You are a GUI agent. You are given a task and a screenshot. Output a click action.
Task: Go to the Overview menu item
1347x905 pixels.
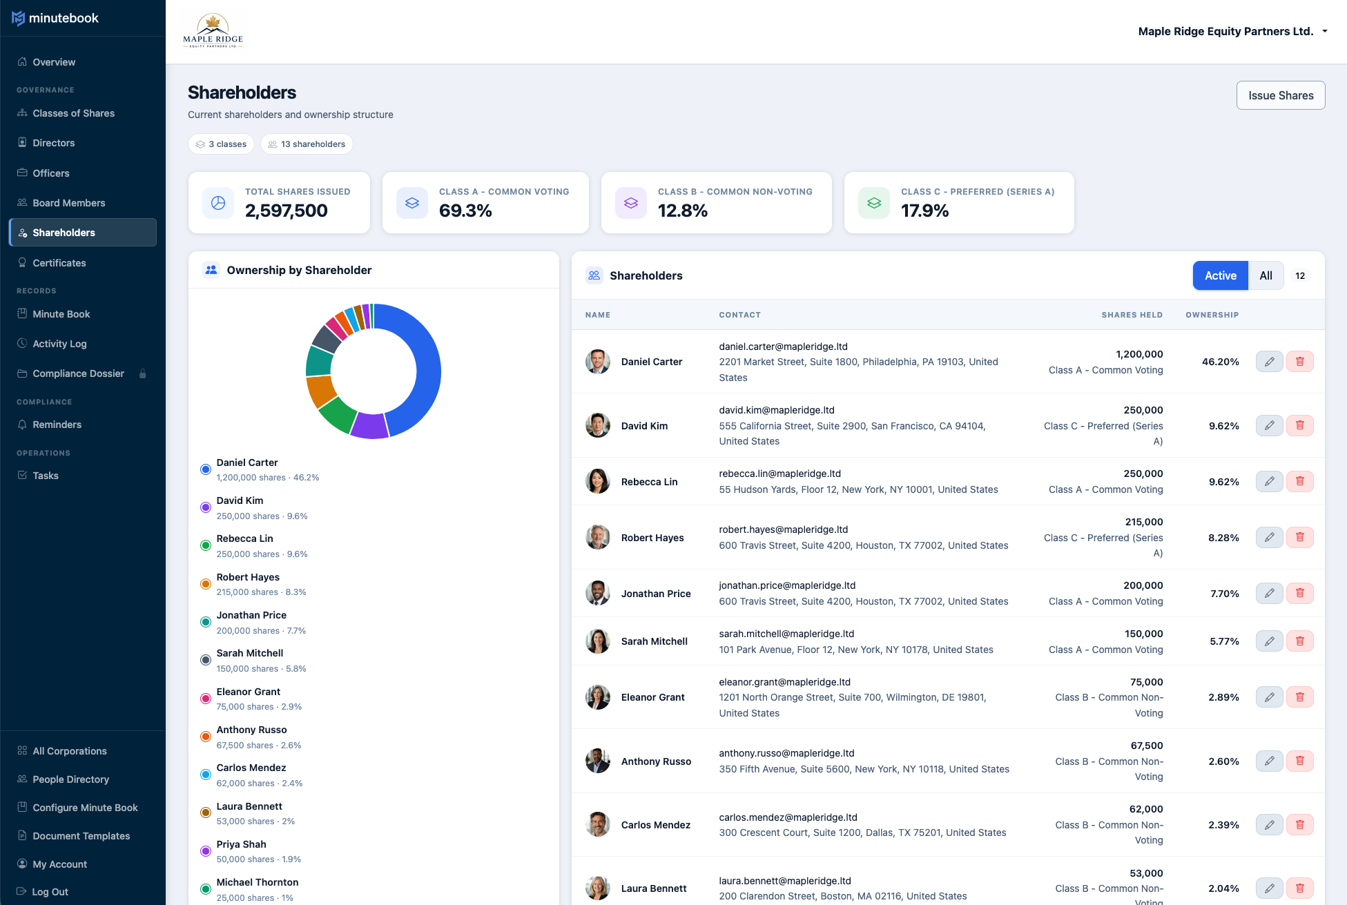click(54, 62)
